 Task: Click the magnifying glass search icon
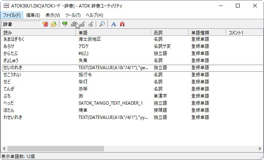102,24
